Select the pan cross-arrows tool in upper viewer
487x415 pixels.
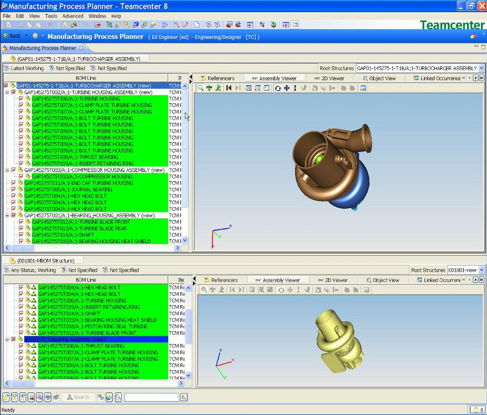(286, 88)
